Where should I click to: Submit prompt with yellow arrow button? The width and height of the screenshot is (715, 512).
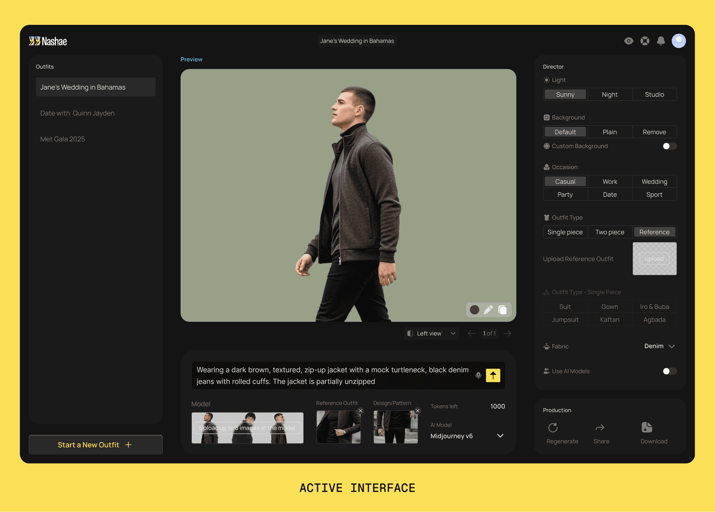(x=493, y=375)
